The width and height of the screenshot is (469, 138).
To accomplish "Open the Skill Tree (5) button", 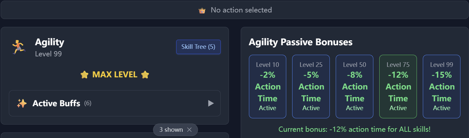I will coord(198,47).
